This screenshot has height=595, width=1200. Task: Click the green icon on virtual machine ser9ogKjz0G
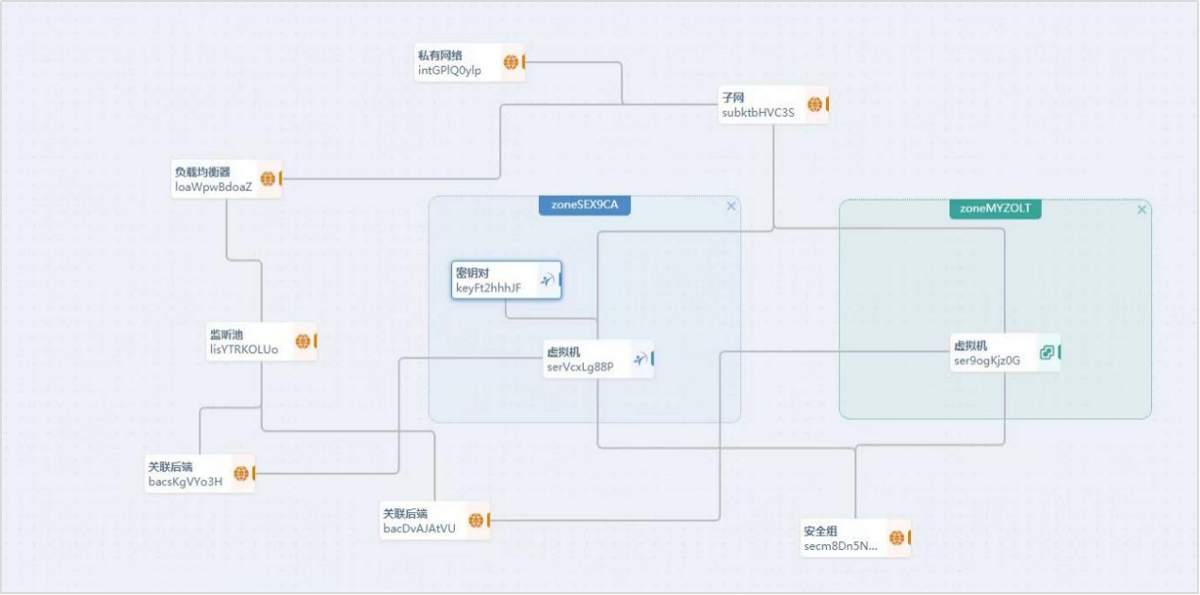1046,352
